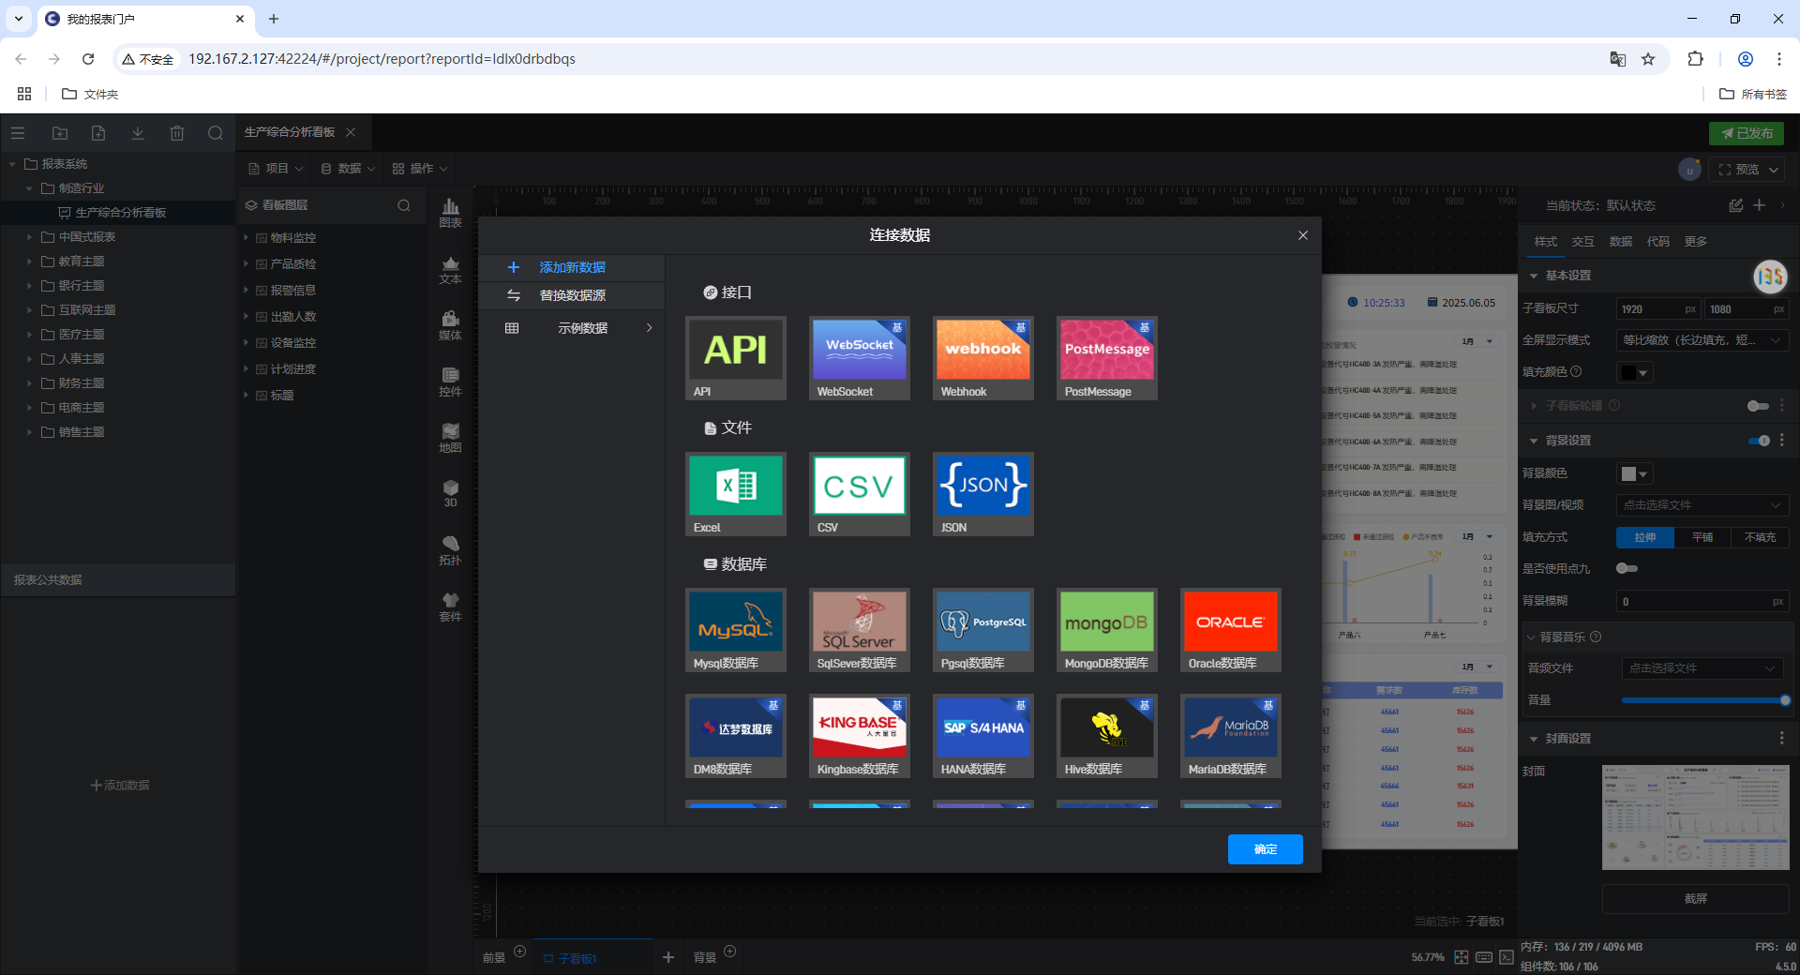
Task: Open the 项目 menu
Action: pyautogui.click(x=276, y=169)
